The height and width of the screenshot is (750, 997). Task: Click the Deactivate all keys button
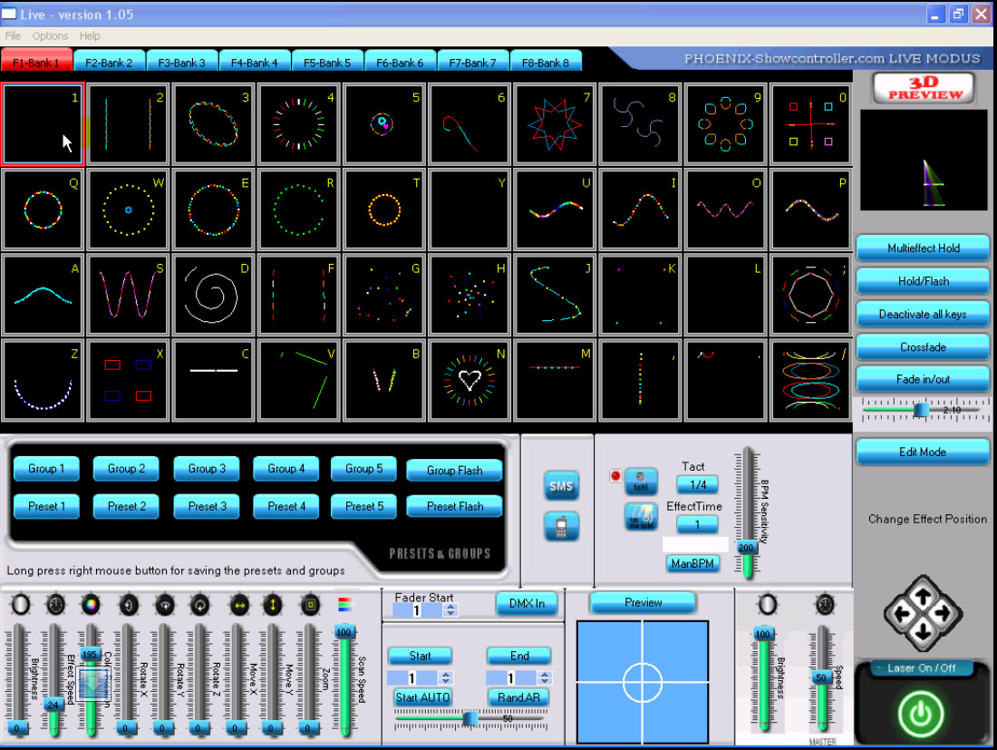(x=923, y=315)
